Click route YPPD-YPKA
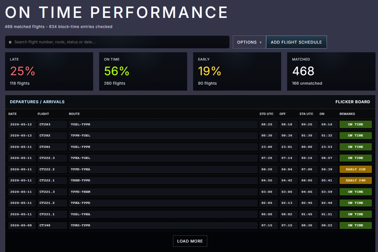Screen dimensions: 378x252 point(81,169)
